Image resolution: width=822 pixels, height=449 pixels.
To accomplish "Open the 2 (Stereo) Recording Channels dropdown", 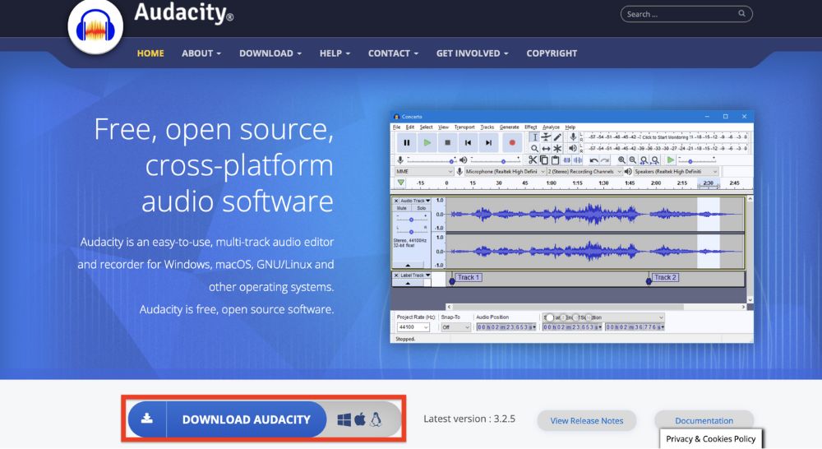I will coord(585,172).
